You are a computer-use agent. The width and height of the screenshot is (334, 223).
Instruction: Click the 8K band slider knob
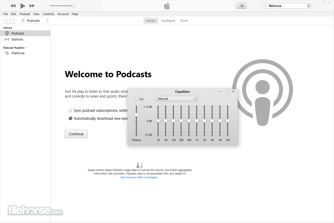tap(220, 121)
